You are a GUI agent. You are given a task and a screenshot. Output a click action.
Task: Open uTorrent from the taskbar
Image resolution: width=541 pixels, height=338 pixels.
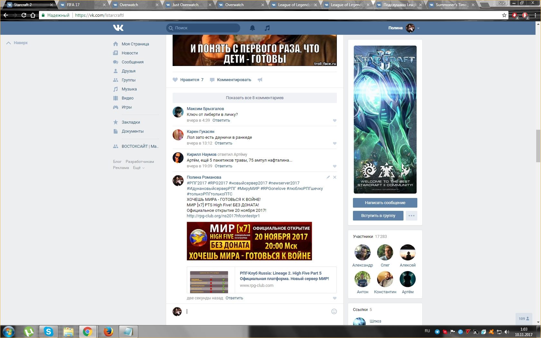(x=29, y=332)
